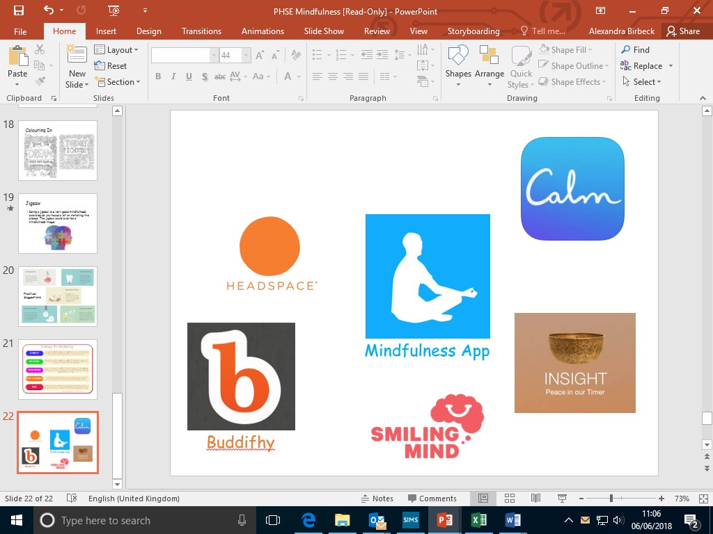Click the Reset slide button
Viewport: 713px width, 534px height.
pos(111,66)
